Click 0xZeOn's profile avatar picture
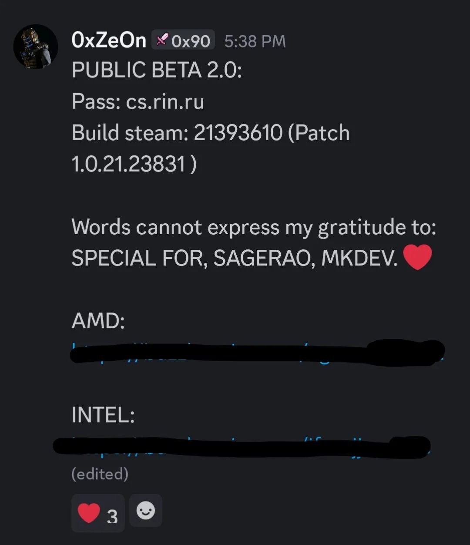This screenshot has height=545, width=470. tap(36, 47)
